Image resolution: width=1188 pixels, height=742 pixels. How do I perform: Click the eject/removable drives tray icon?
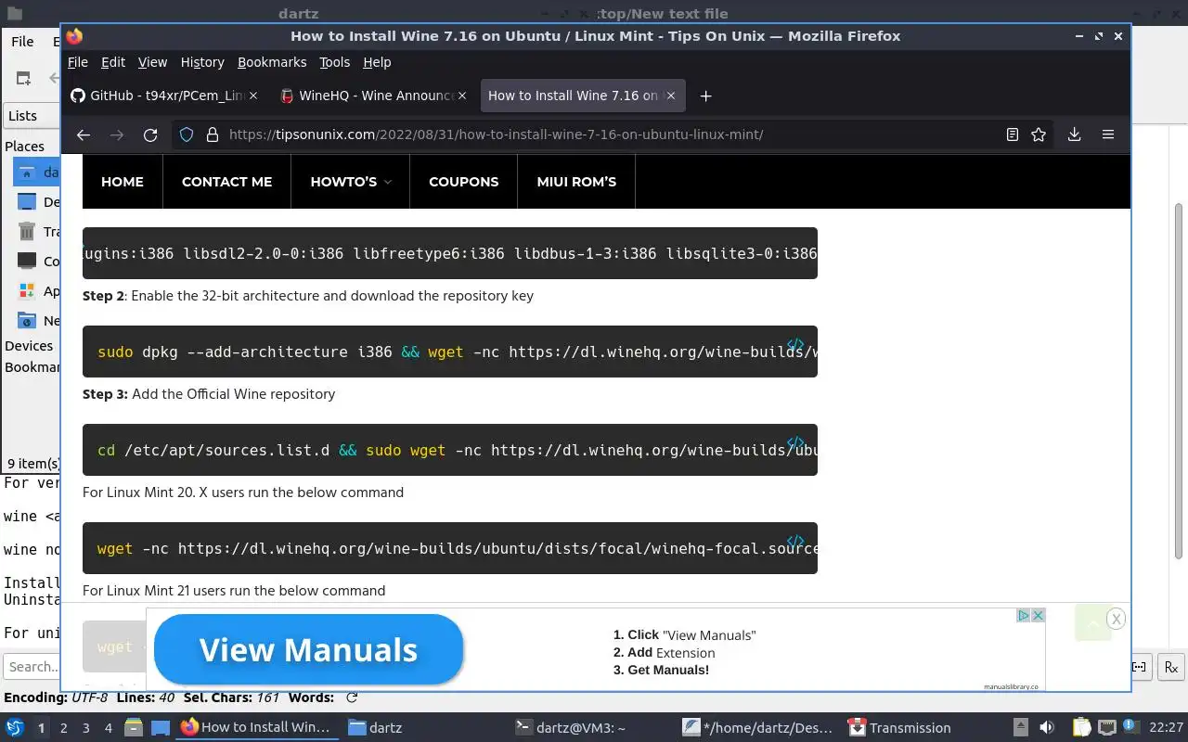point(1020,727)
